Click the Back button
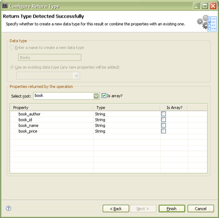 116,209
